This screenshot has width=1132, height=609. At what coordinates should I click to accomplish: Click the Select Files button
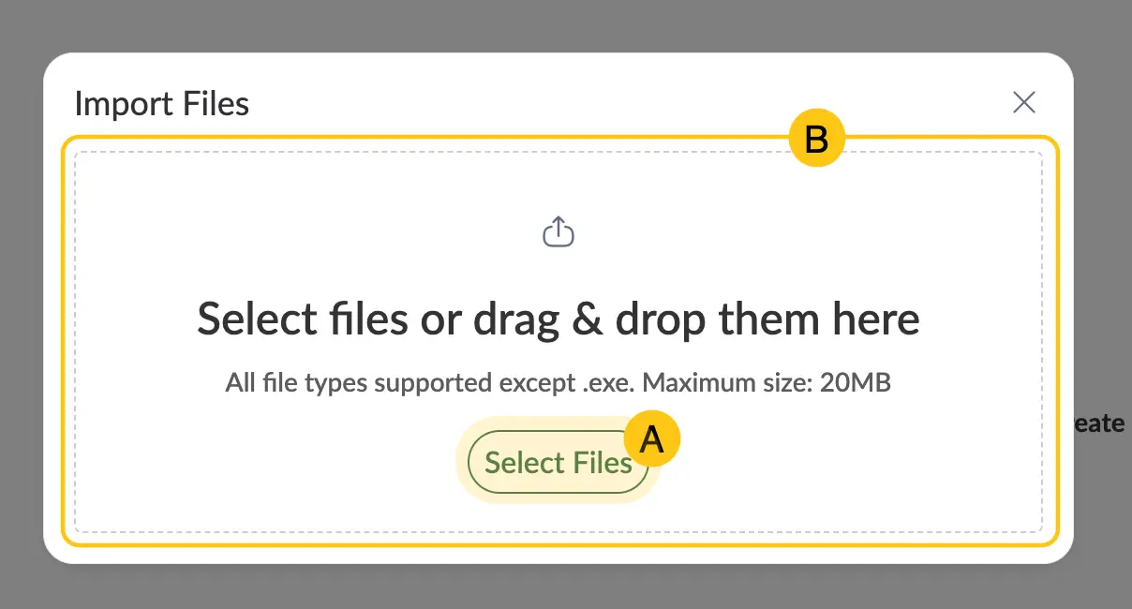(559, 462)
